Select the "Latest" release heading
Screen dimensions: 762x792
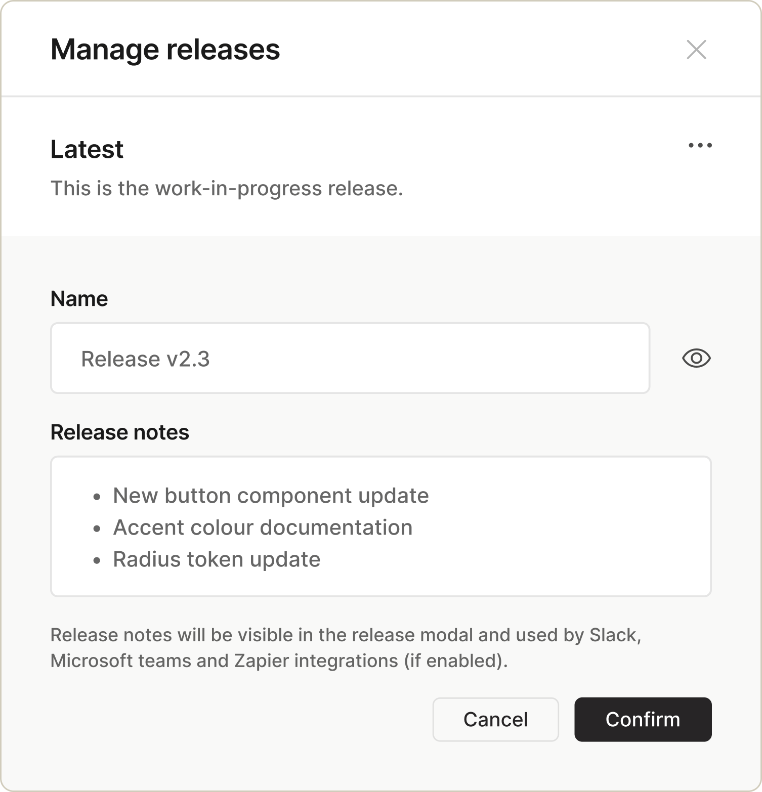87,149
